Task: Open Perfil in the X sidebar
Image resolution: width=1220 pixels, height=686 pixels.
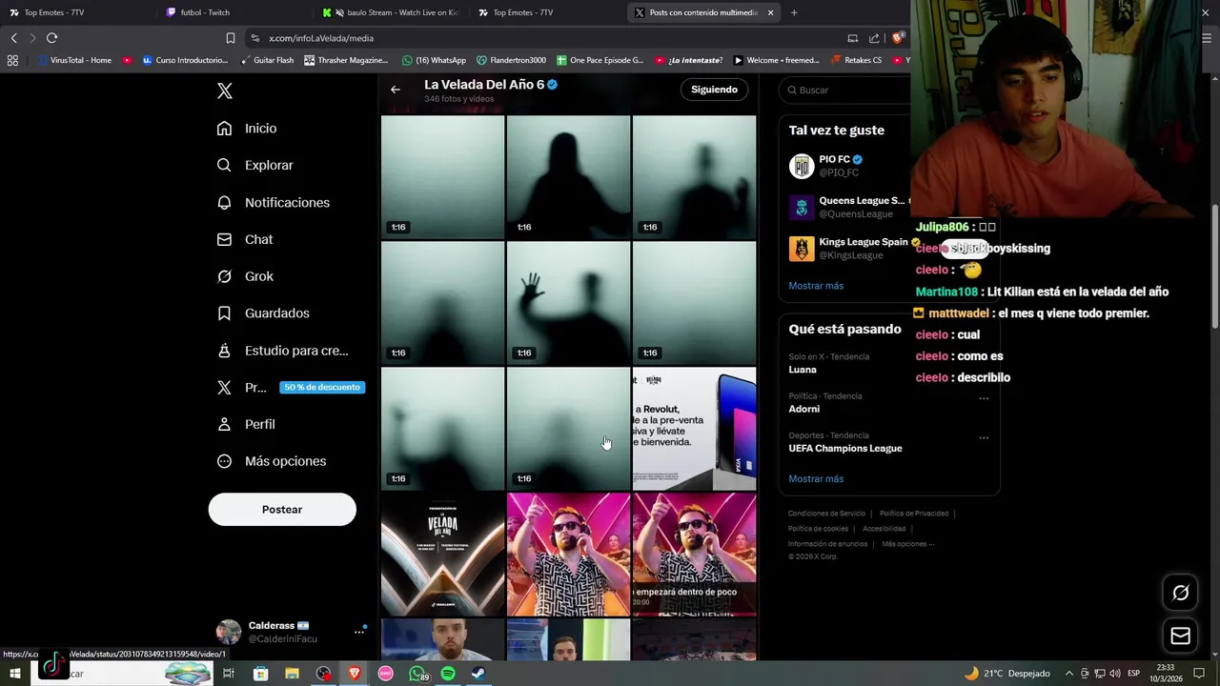Action: pyautogui.click(x=246, y=425)
